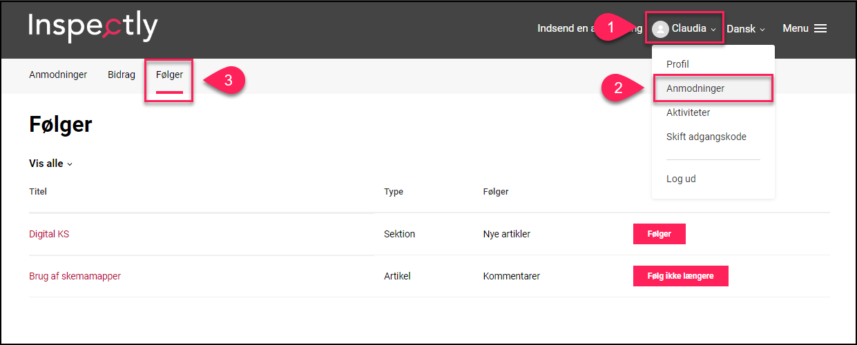The width and height of the screenshot is (857, 345).
Task: Open the Dansk language dropdown
Action: tap(746, 29)
